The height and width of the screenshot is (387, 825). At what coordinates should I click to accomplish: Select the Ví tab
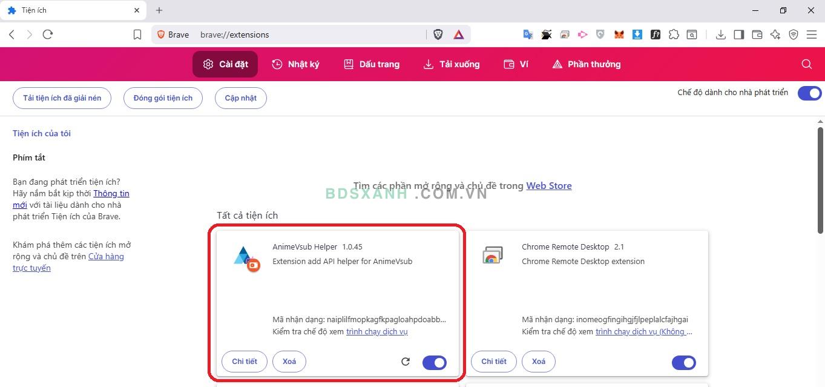(x=516, y=64)
